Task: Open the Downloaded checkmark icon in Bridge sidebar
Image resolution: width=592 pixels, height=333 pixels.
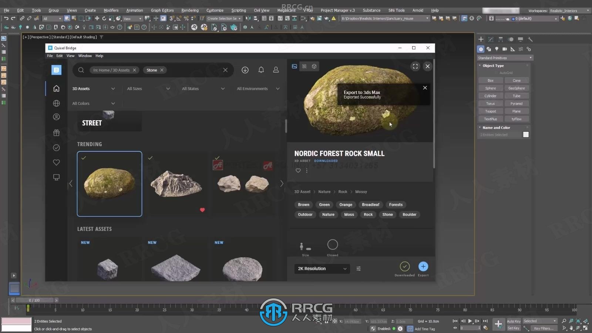Action: pos(56,148)
